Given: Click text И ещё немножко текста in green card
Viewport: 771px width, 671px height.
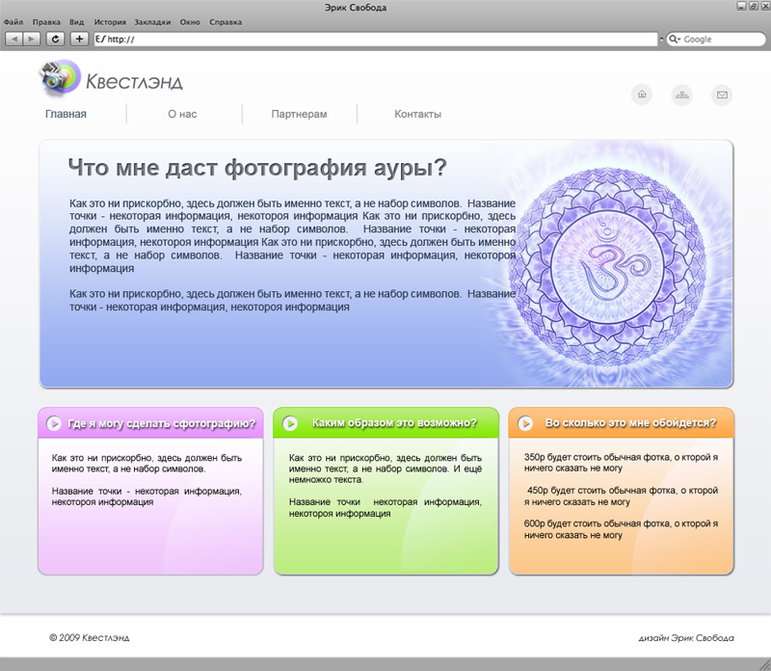Looking at the screenshot, I should pos(385,474).
